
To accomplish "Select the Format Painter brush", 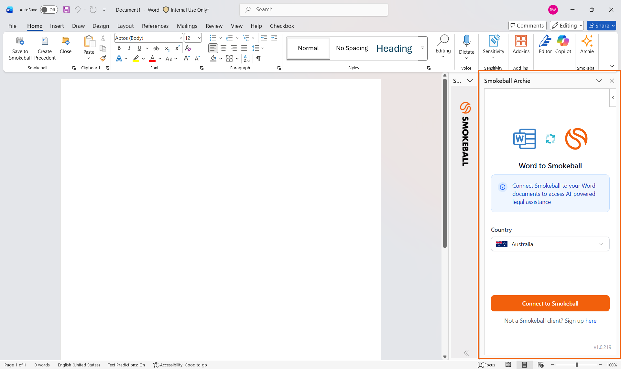I will pos(103,59).
